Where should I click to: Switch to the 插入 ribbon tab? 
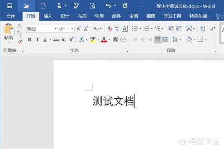[48, 16]
